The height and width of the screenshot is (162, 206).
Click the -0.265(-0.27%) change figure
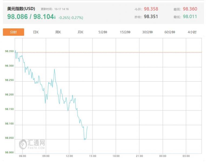click(x=71, y=18)
